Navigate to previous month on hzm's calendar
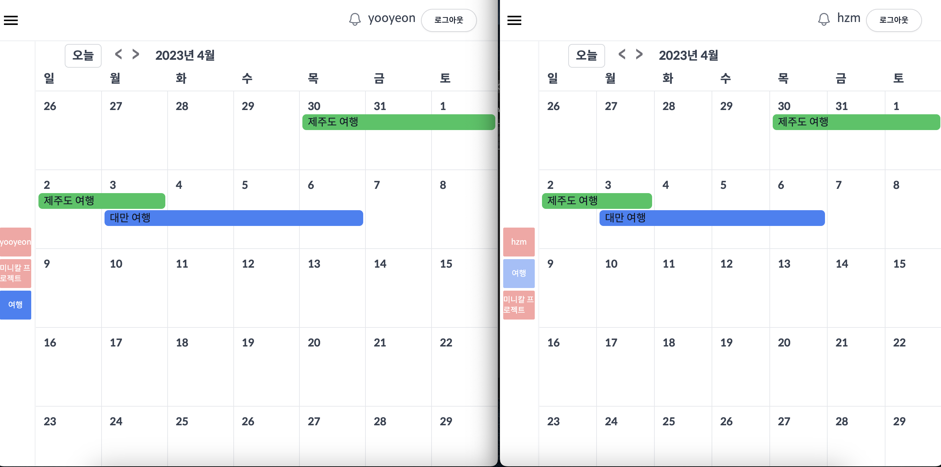Screen dimensions: 941x467 [622, 54]
